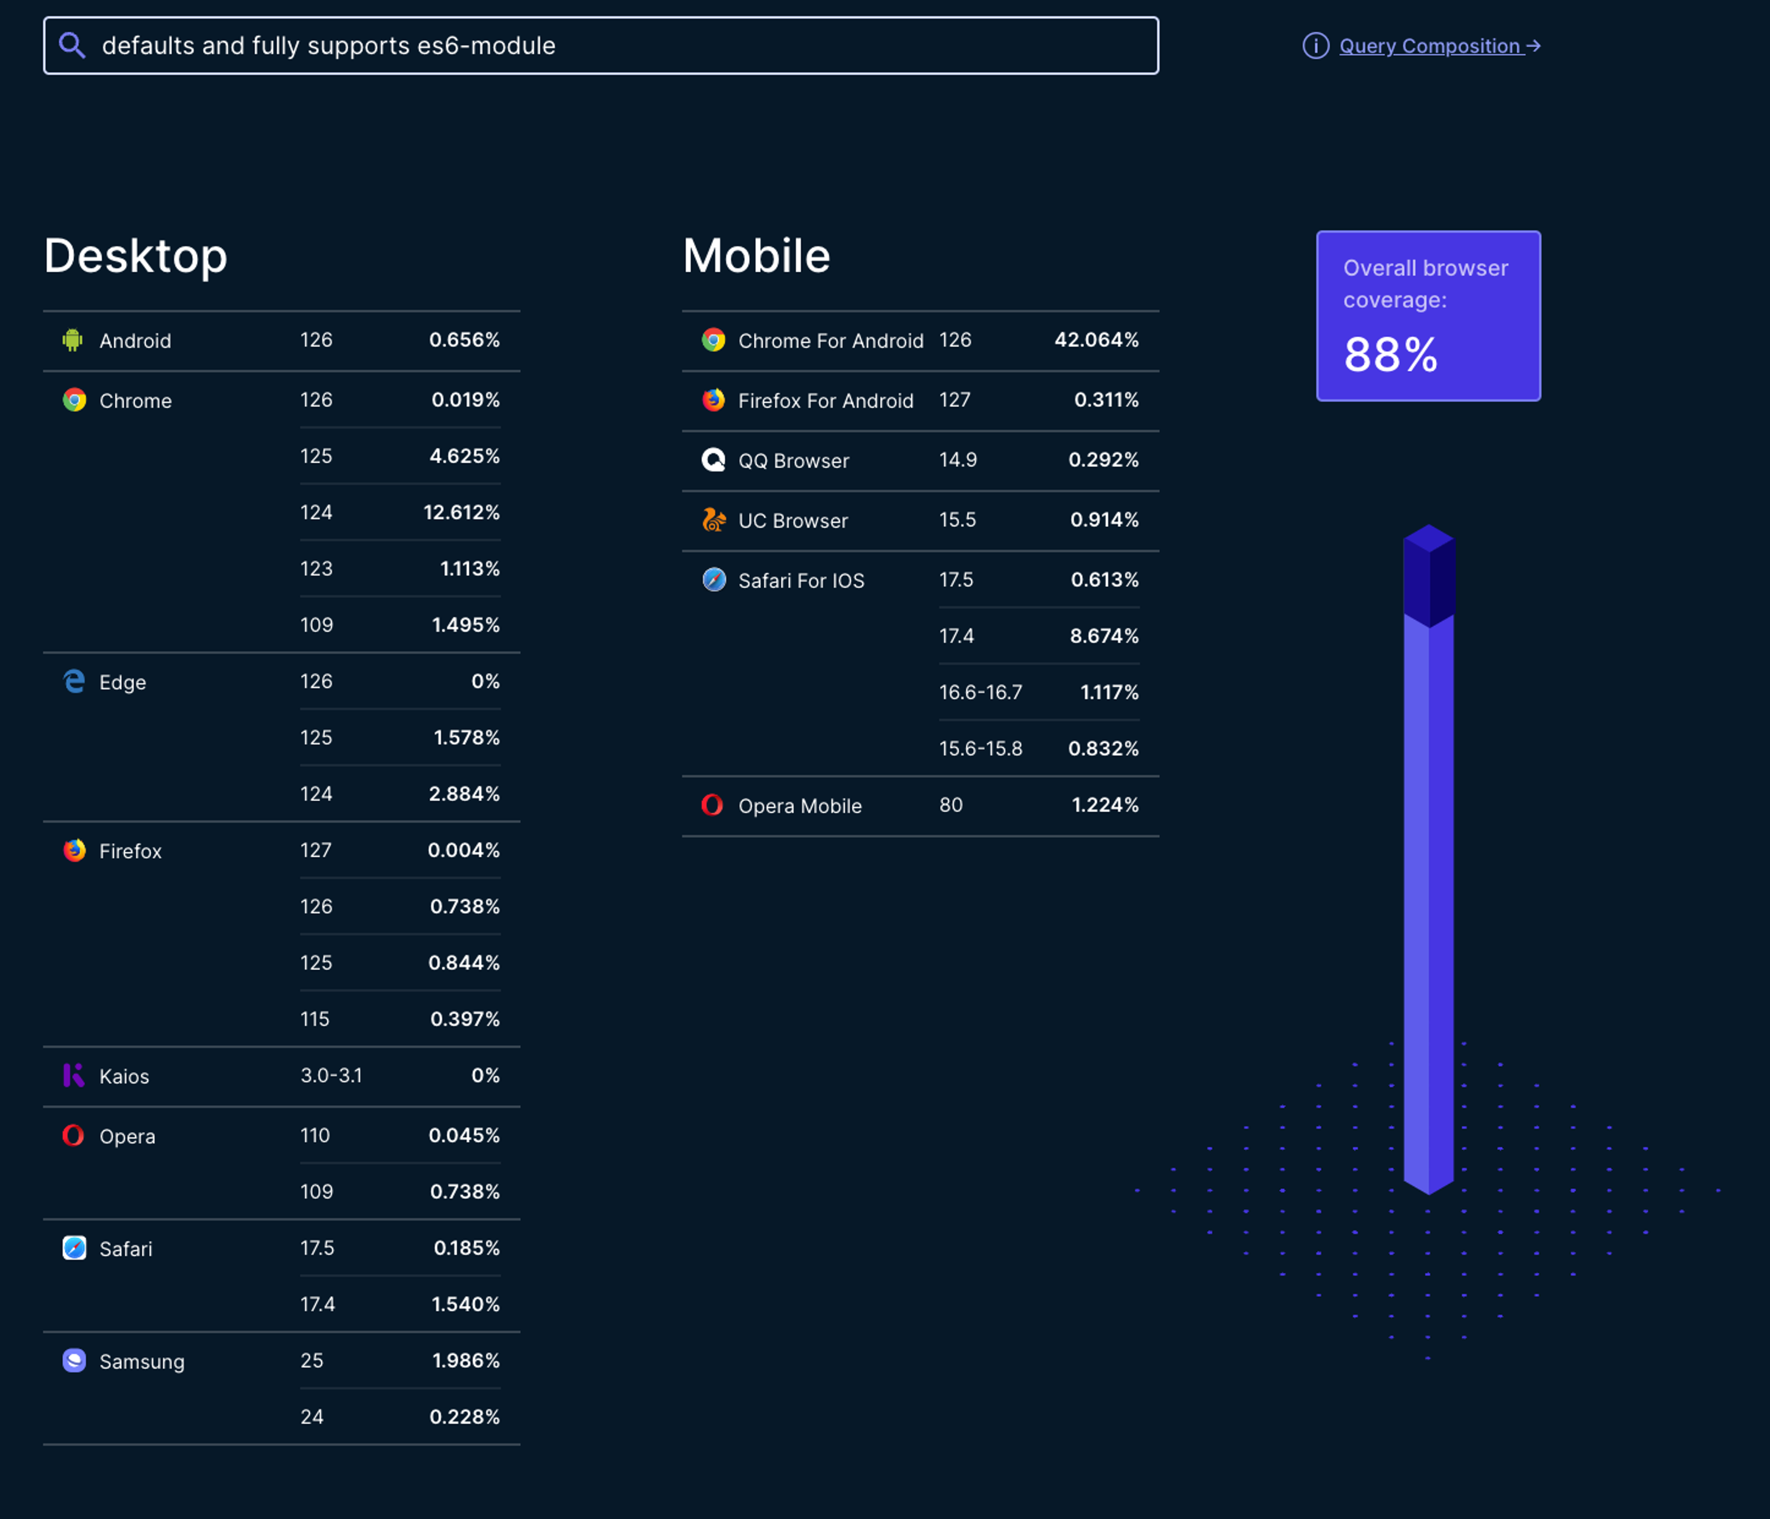The image size is (1770, 1519).
Task: Select Safari iOS version 15.6-15.8
Action: 980,748
